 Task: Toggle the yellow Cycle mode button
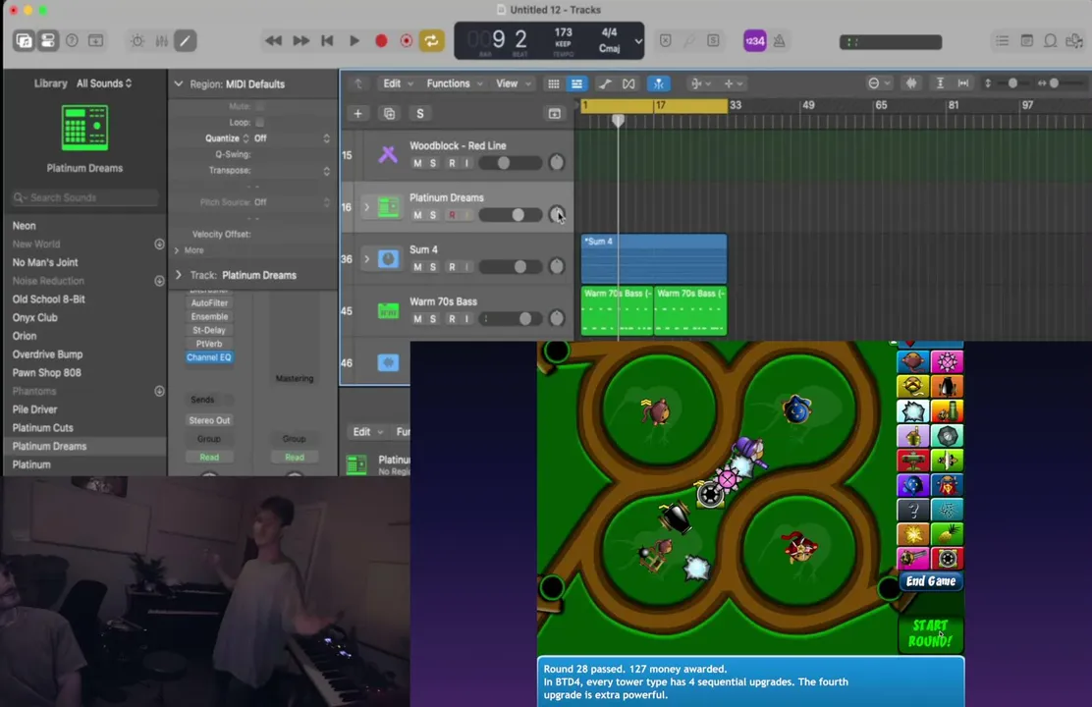point(432,40)
